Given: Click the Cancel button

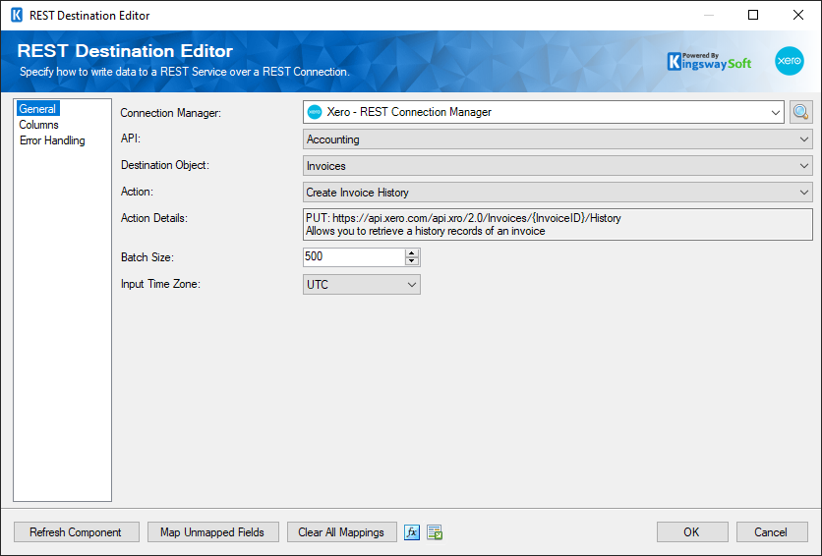Looking at the screenshot, I should (x=771, y=531).
